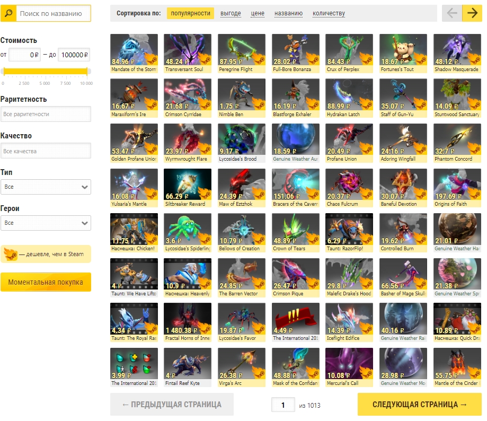Open the Shadow Masquerade item
487x421 pixels.
pyautogui.click(x=457, y=54)
